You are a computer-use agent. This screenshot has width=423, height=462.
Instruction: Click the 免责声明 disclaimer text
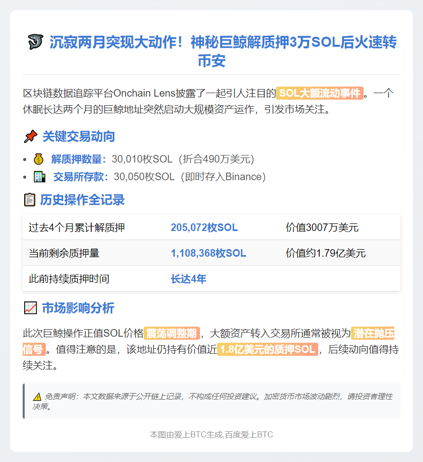point(212,401)
